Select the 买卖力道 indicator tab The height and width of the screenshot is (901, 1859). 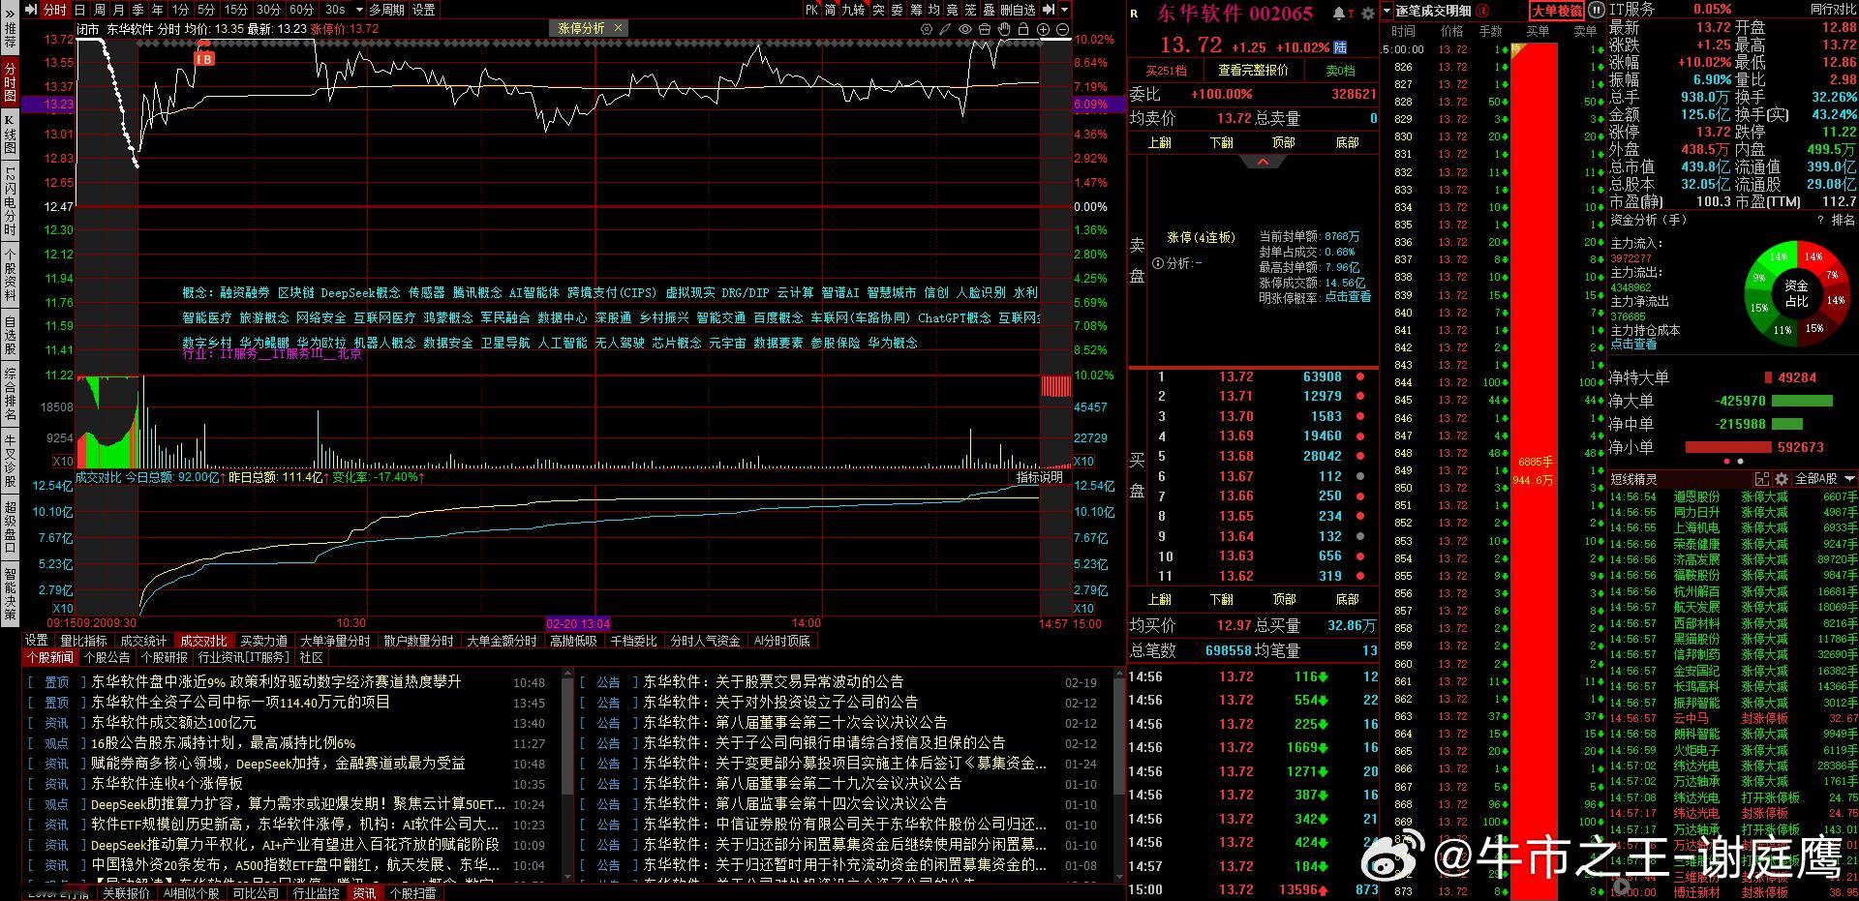263,641
